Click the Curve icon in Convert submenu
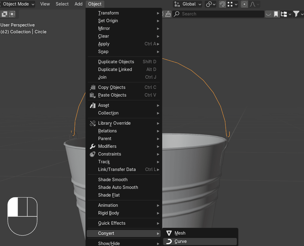This screenshot has width=304, height=246. pyautogui.click(x=169, y=241)
